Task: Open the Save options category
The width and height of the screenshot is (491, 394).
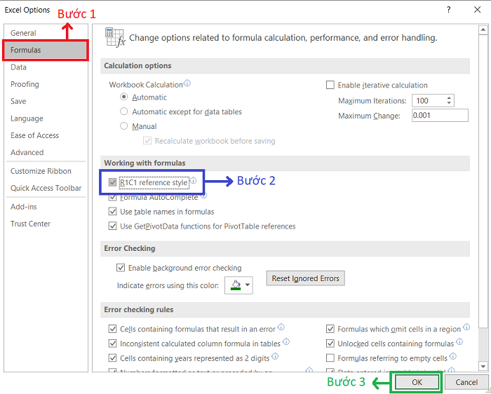Action: point(46,101)
